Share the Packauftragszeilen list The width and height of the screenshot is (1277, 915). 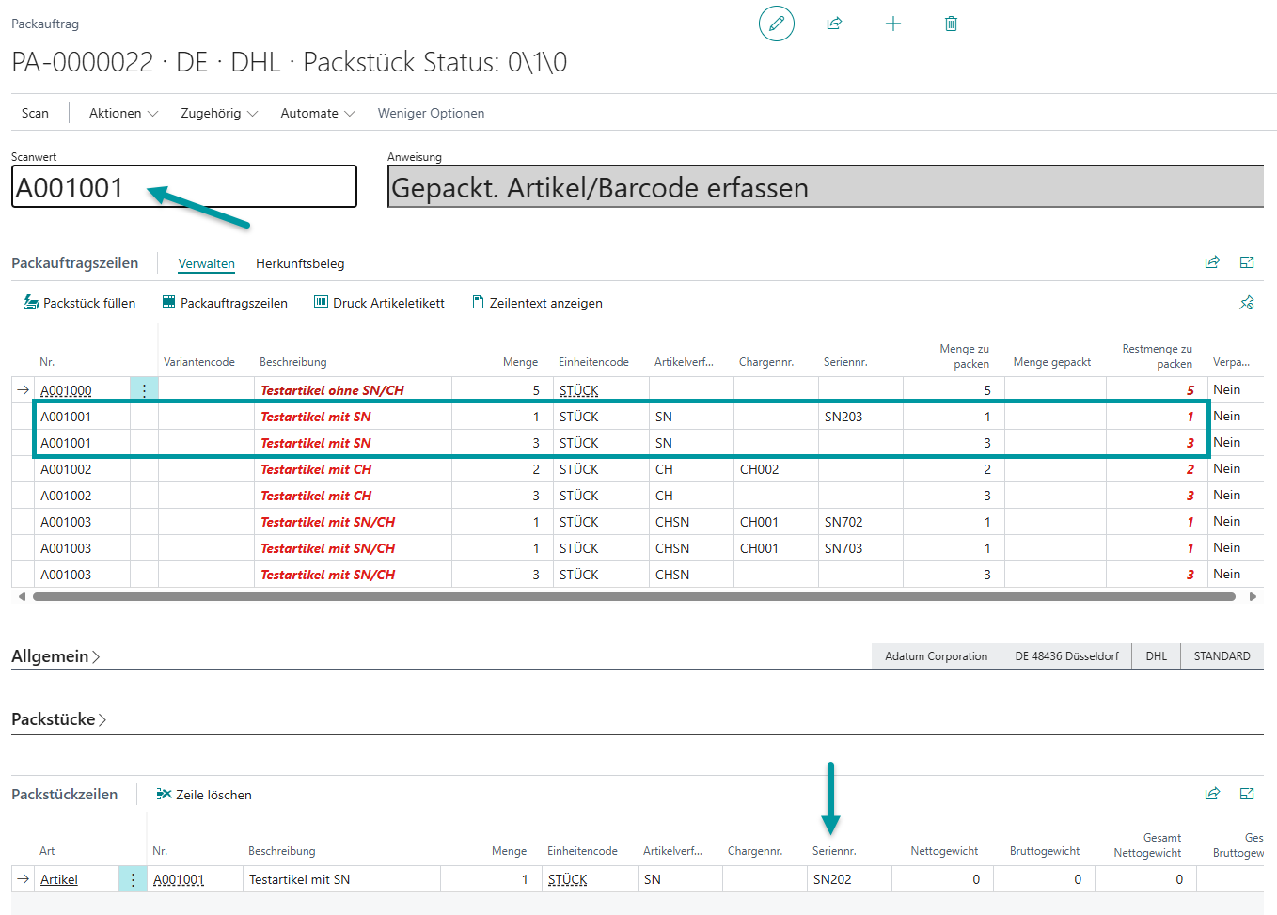[x=1212, y=262]
